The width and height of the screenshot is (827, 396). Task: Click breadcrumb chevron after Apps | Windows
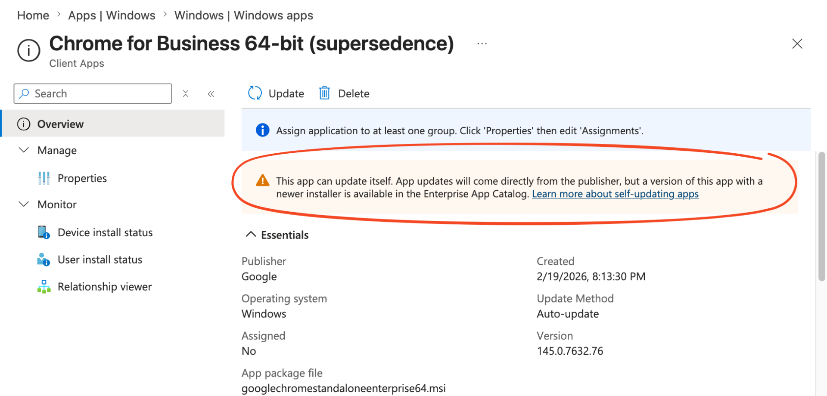click(x=165, y=15)
